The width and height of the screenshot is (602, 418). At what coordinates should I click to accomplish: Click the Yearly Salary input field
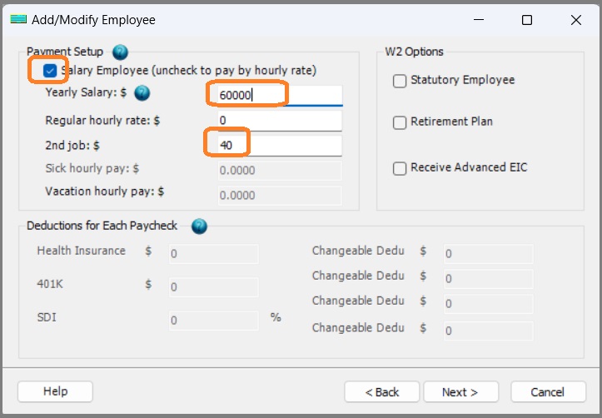point(277,95)
